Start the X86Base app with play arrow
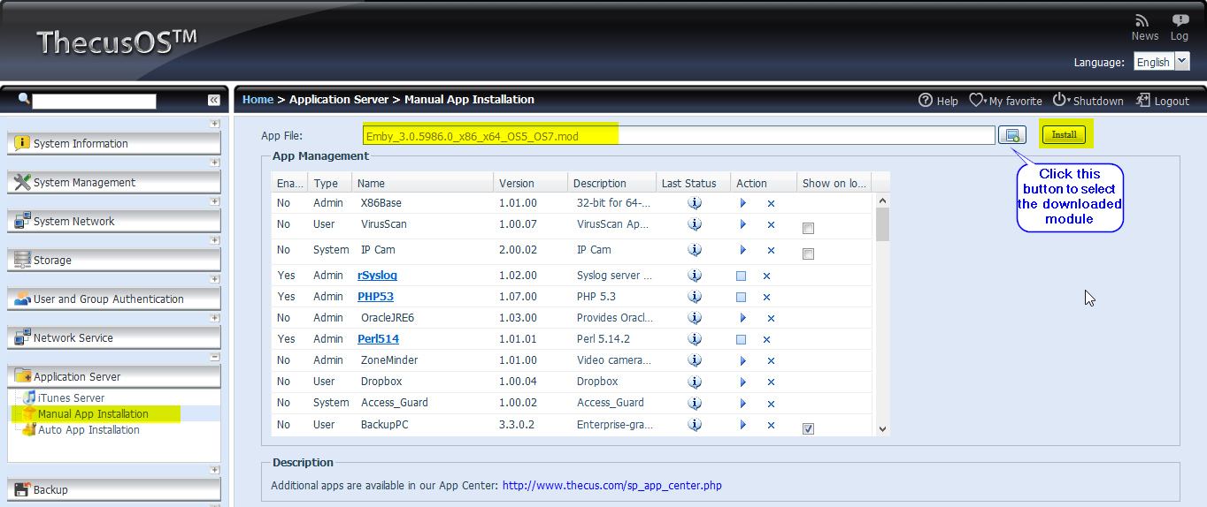Viewport: 1207px width, 507px height. pos(742,203)
